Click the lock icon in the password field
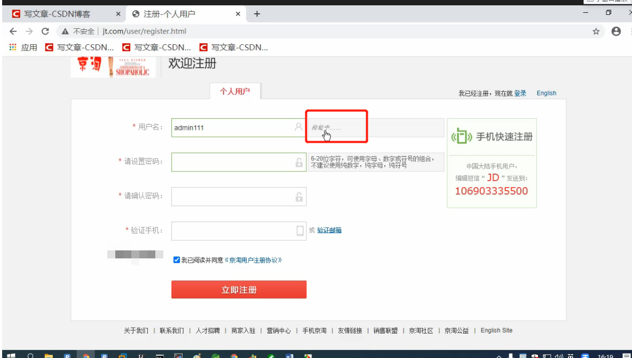This screenshot has width=632, height=358. tap(298, 162)
